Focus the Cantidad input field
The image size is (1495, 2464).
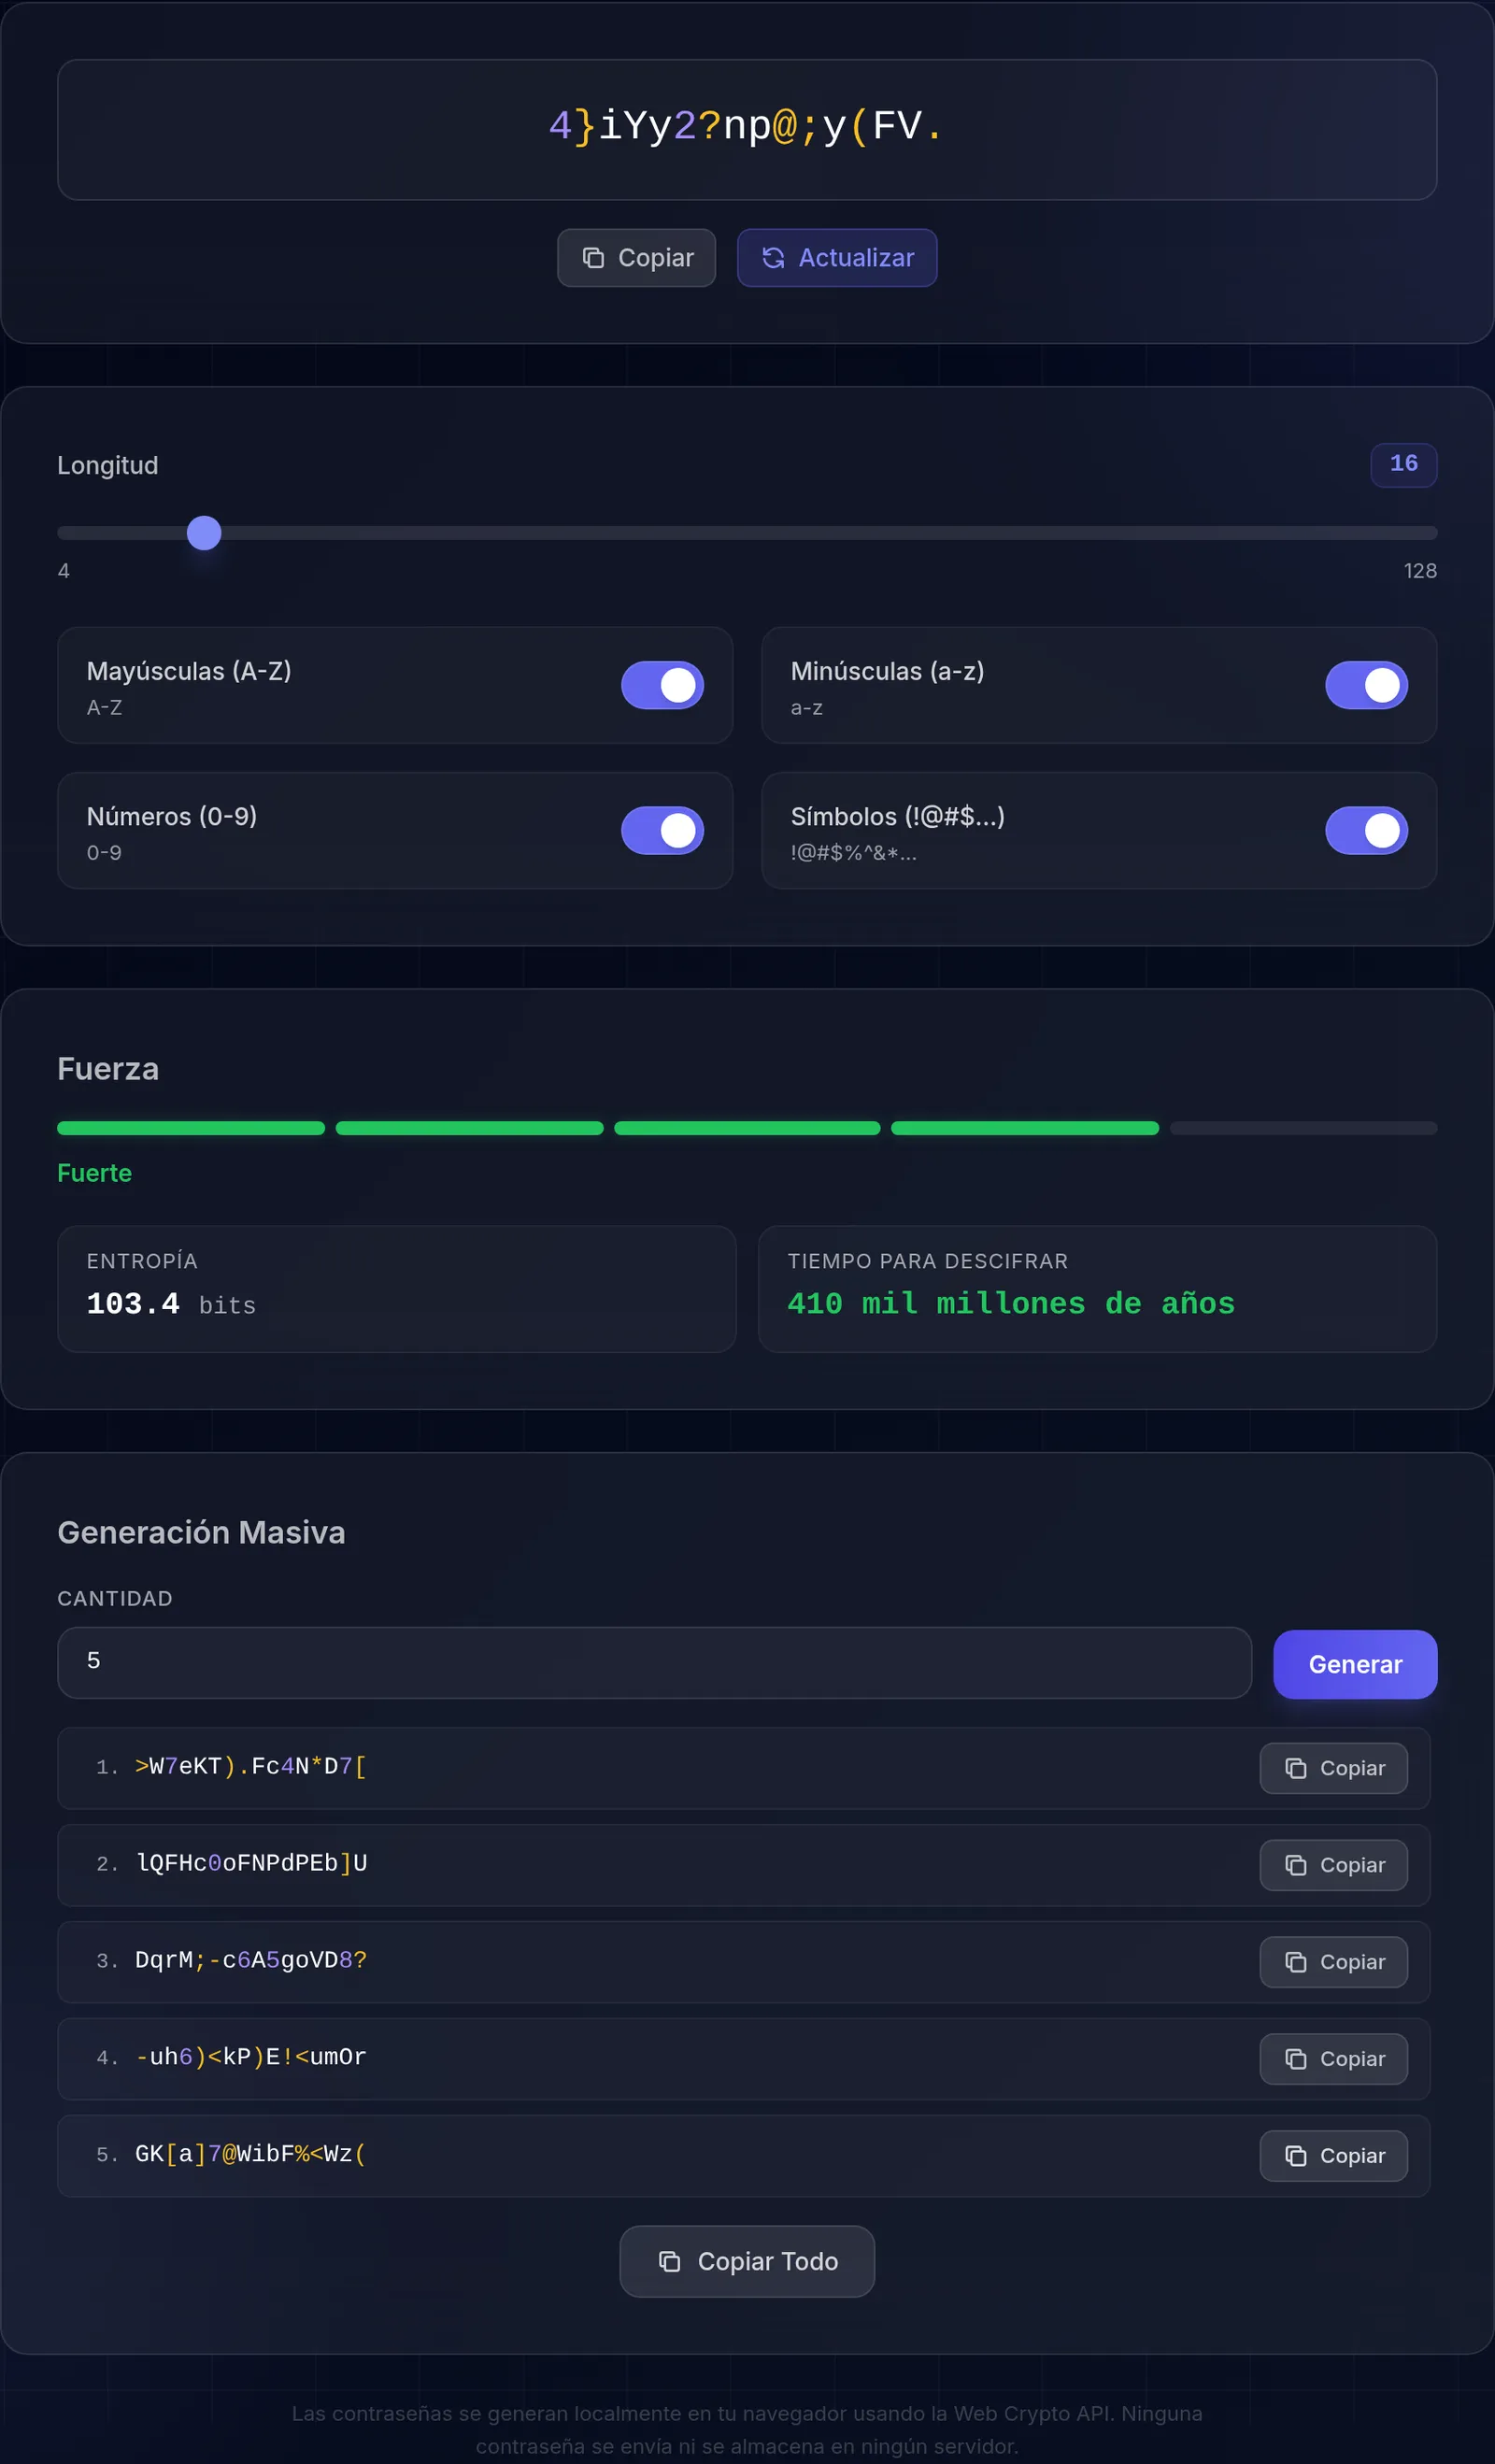654,1662
